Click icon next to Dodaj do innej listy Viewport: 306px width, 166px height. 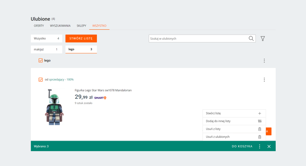point(260,121)
